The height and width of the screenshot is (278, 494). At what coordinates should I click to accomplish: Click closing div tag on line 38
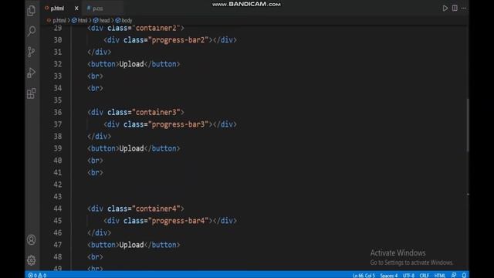[100, 136]
